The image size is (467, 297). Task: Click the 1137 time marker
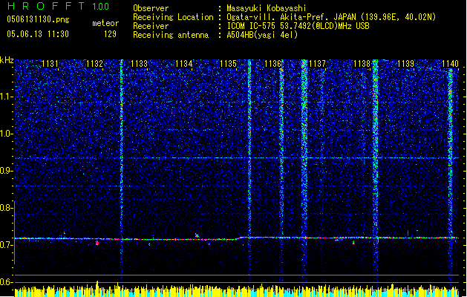pos(318,64)
